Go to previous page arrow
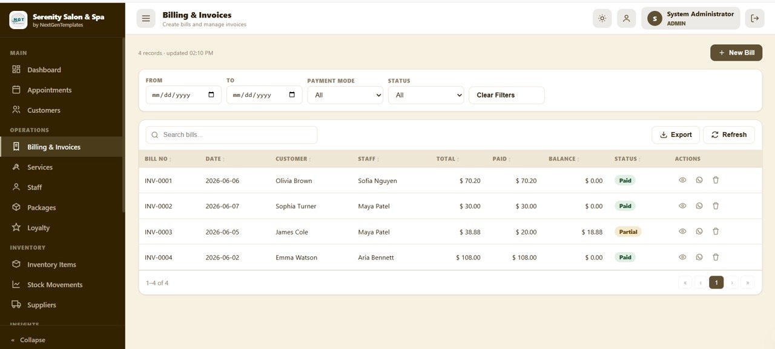This screenshot has width=775, height=349. (x=701, y=282)
